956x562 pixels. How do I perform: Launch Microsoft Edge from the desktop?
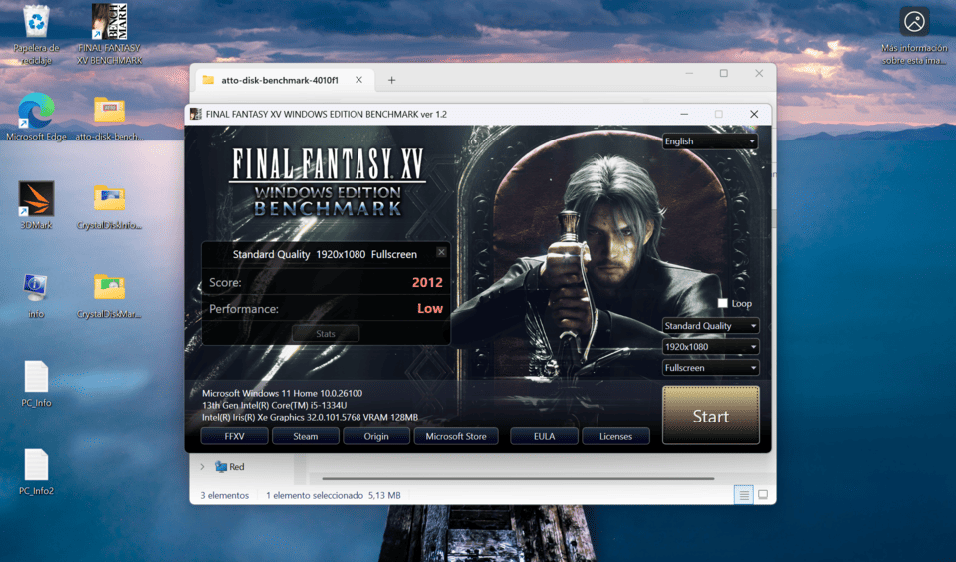(x=36, y=110)
